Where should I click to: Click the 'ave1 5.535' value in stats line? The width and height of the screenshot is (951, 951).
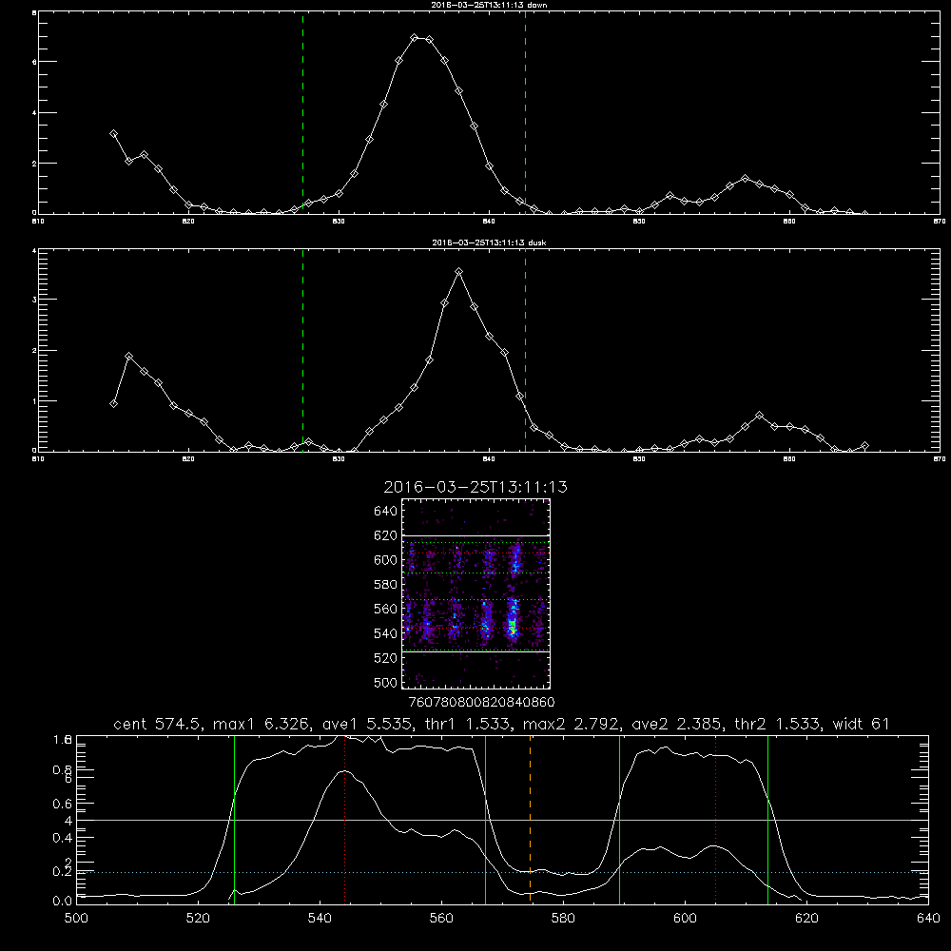[367, 724]
